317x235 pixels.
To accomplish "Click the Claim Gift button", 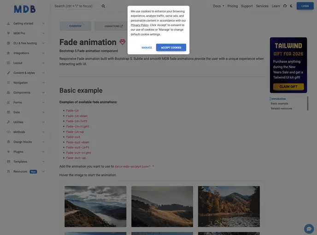I will point(288,87).
